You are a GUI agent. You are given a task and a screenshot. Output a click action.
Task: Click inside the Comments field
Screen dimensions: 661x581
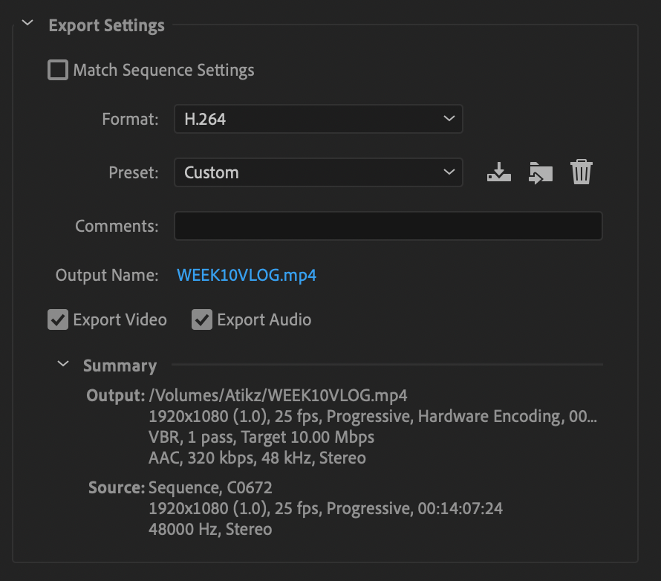(388, 226)
